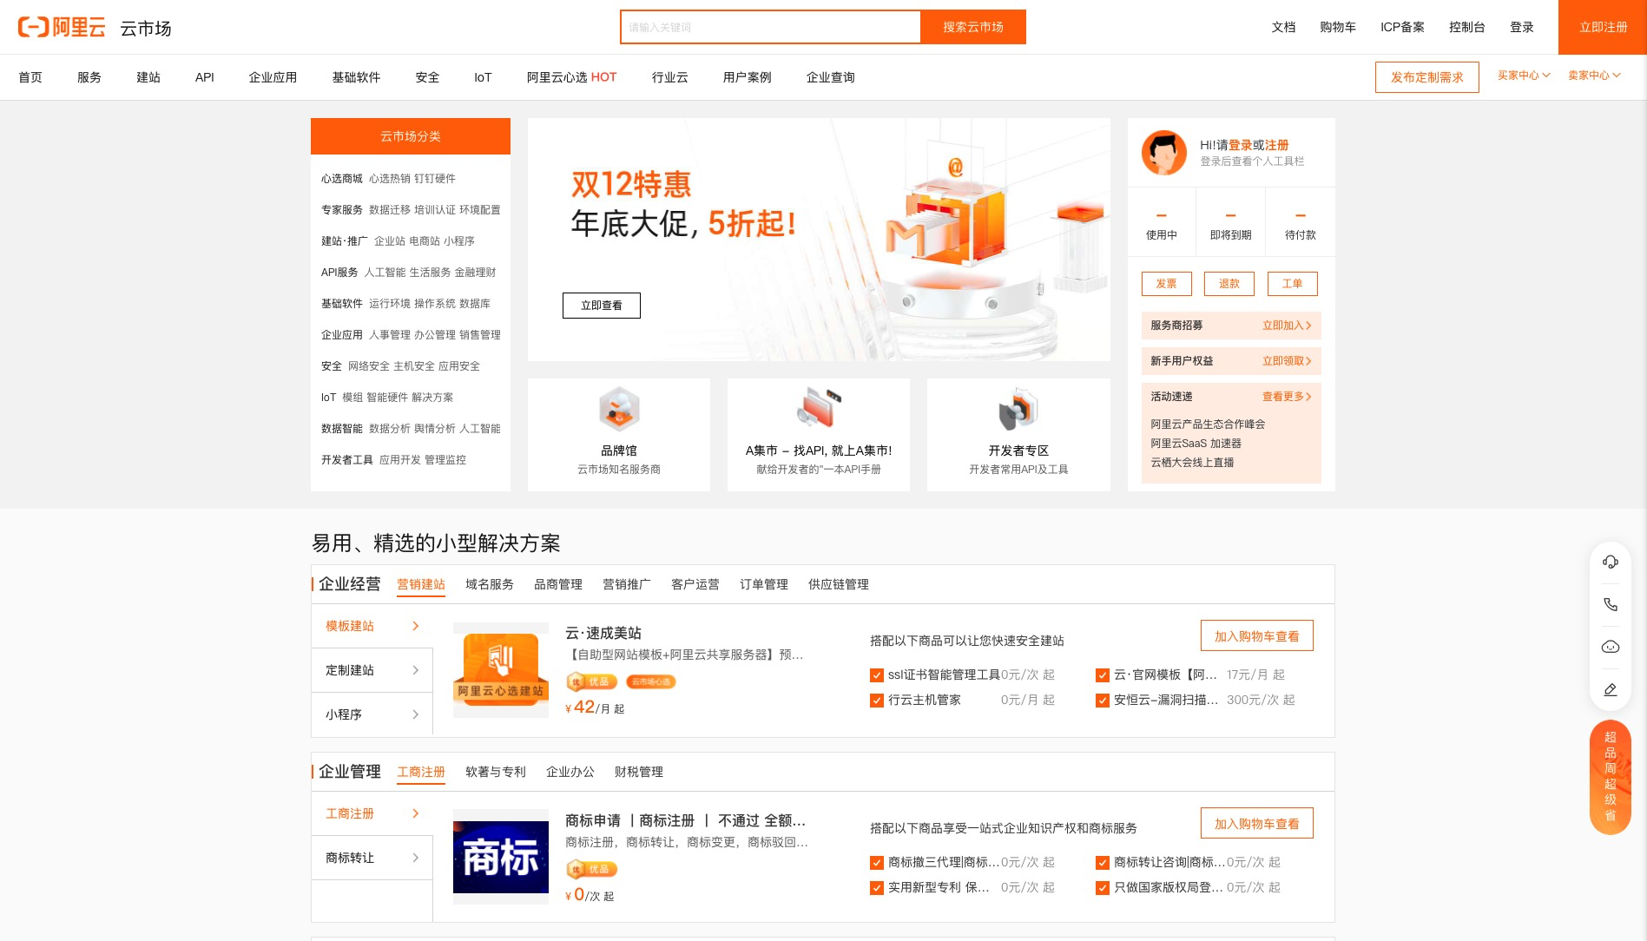Expand 模板建站 category arrow

(416, 626)
